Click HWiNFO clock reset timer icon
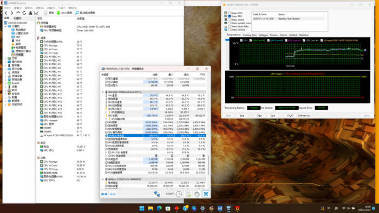 point(179,194)
